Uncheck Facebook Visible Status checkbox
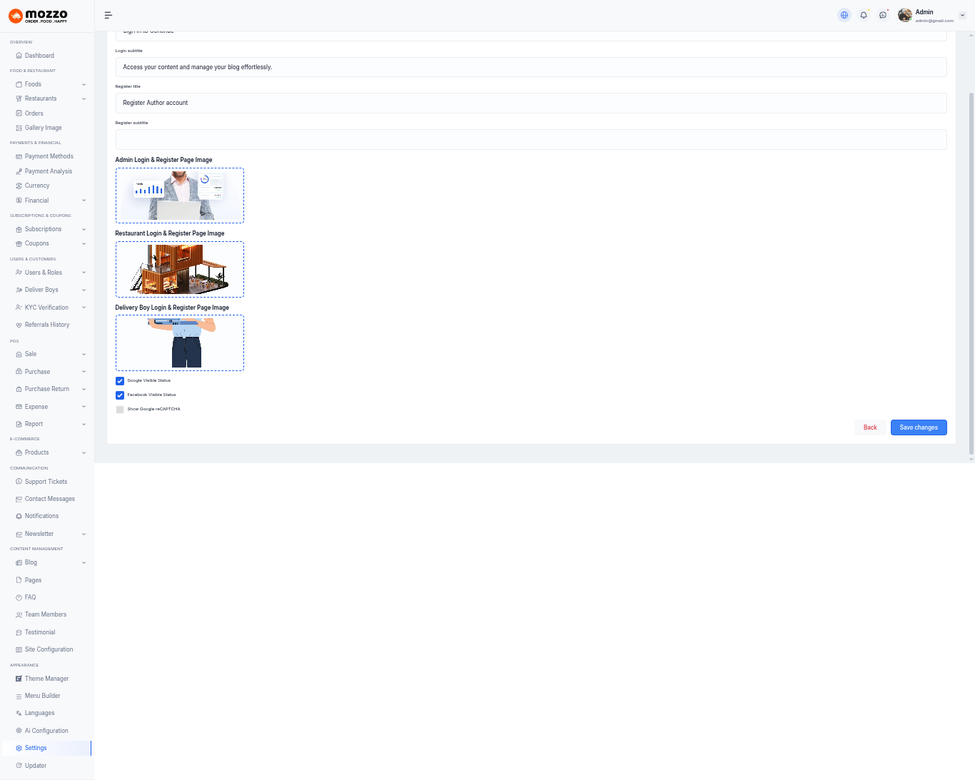This screenshot has height=780, width=975. pyautogui.click(x=120, y=395)
